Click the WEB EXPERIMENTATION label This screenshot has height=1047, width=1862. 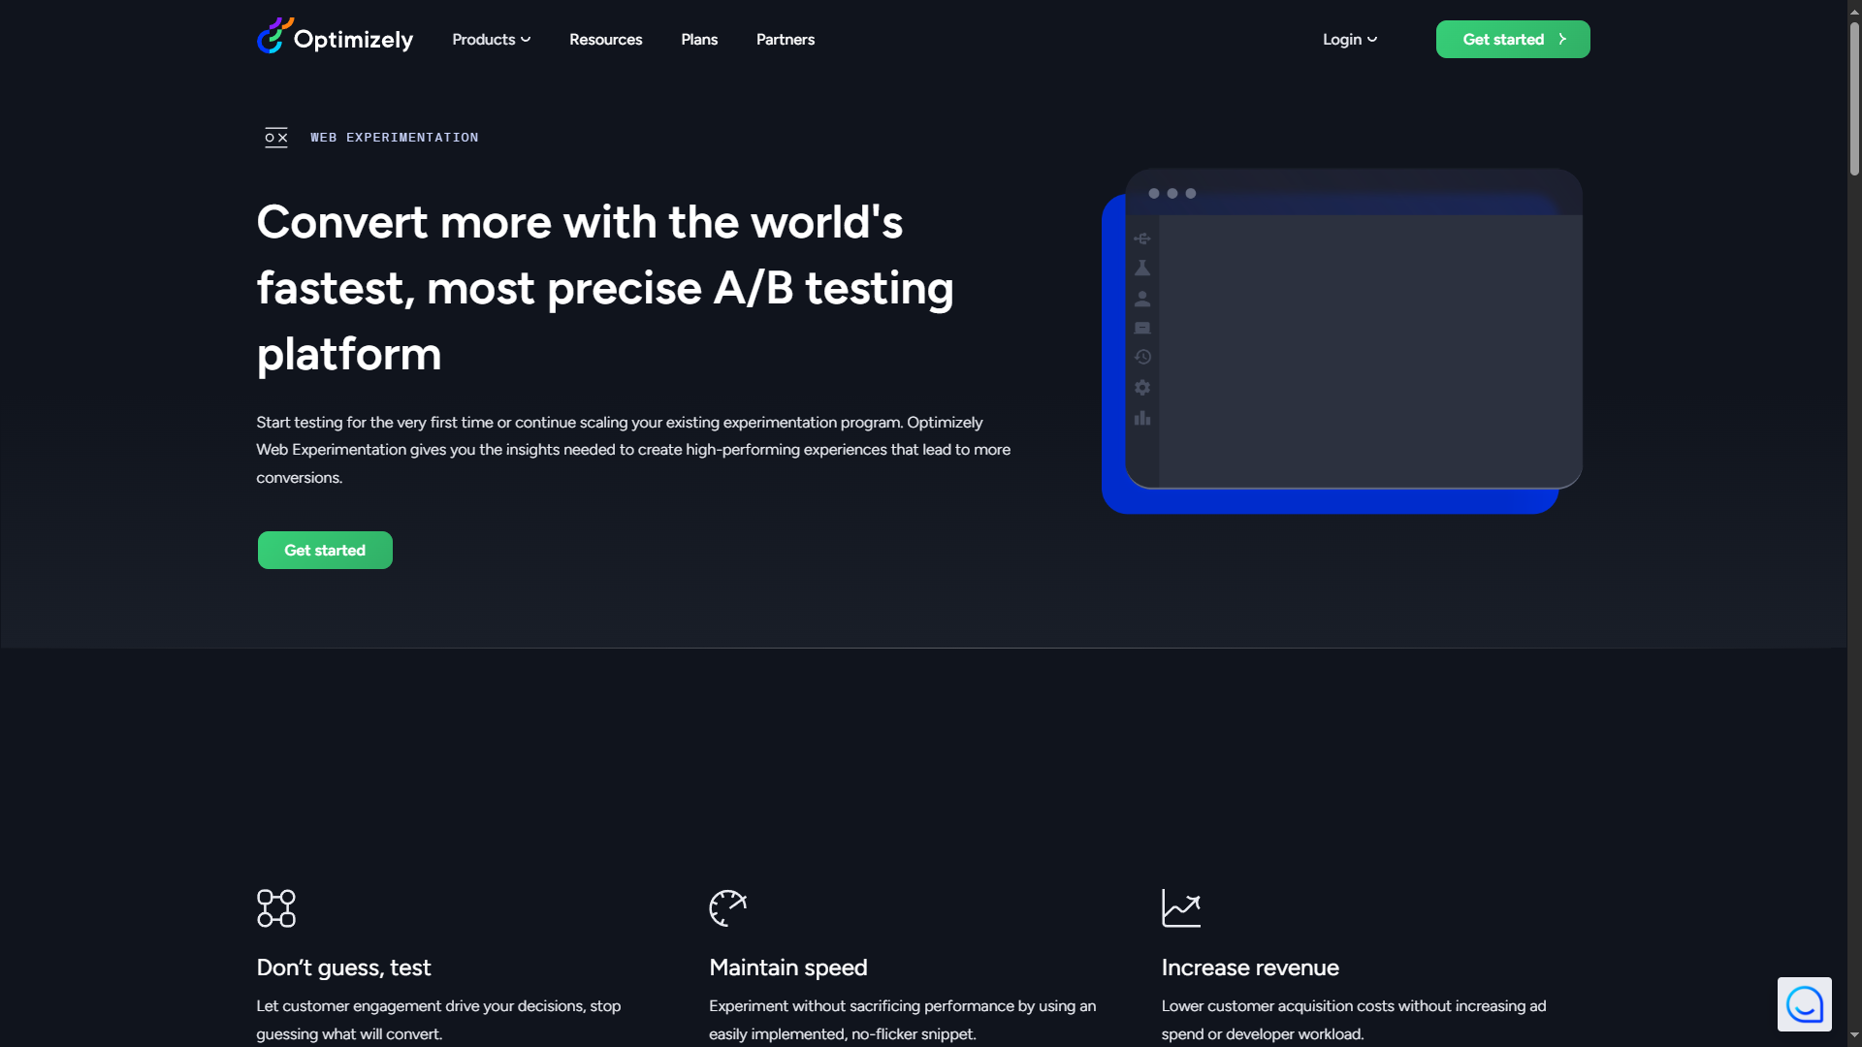394,138
